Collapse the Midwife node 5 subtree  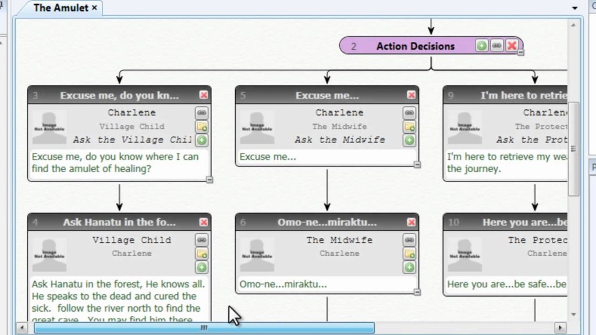[417, 166]
